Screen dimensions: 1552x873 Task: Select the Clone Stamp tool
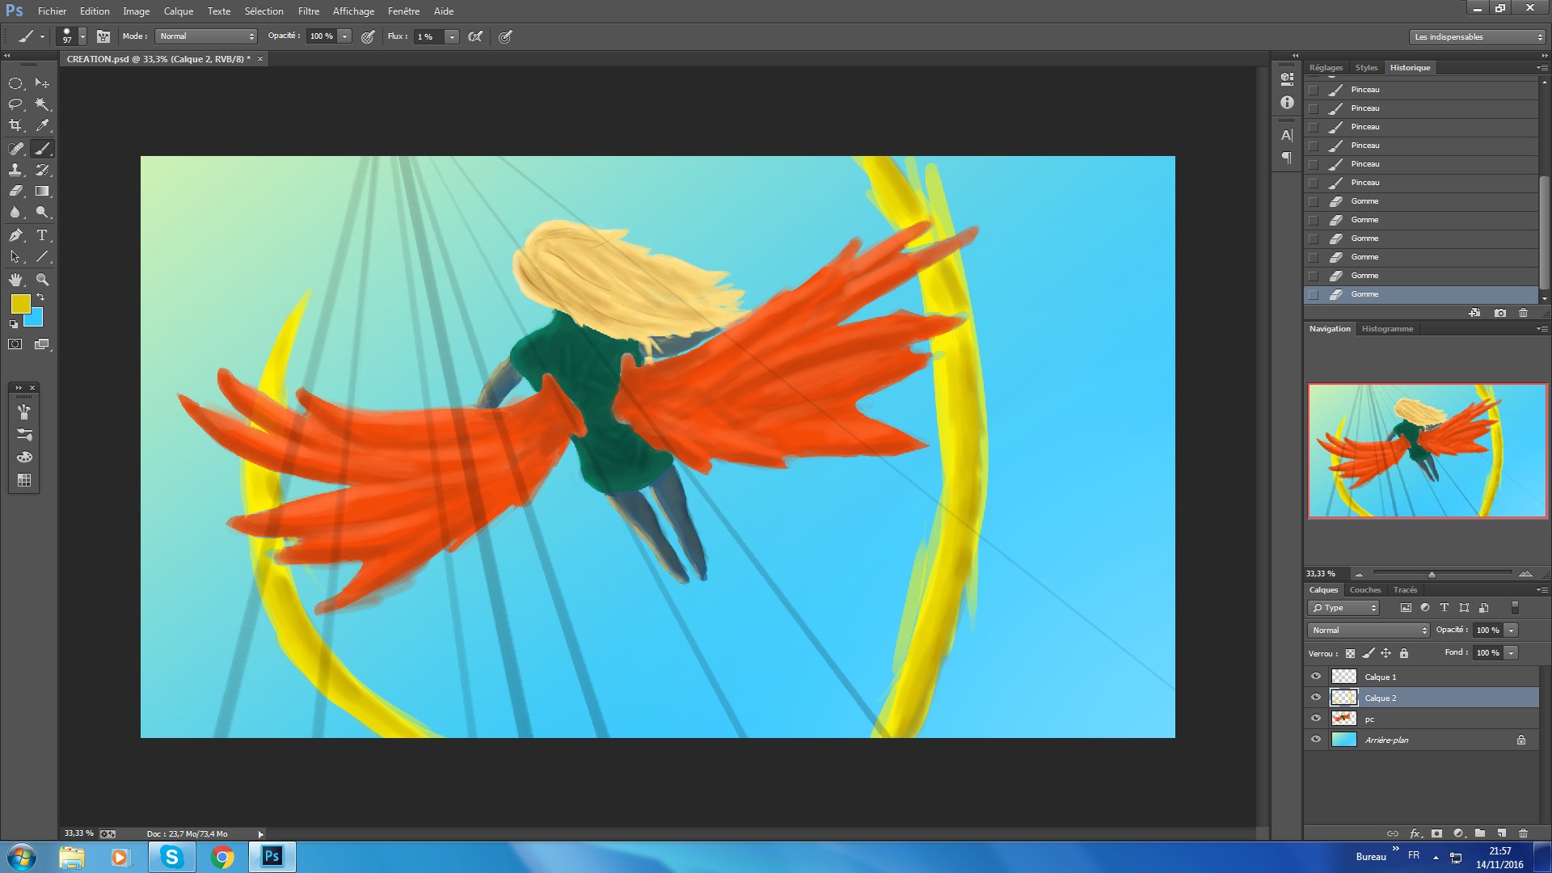pyautogui.click(x=15, y=170)
